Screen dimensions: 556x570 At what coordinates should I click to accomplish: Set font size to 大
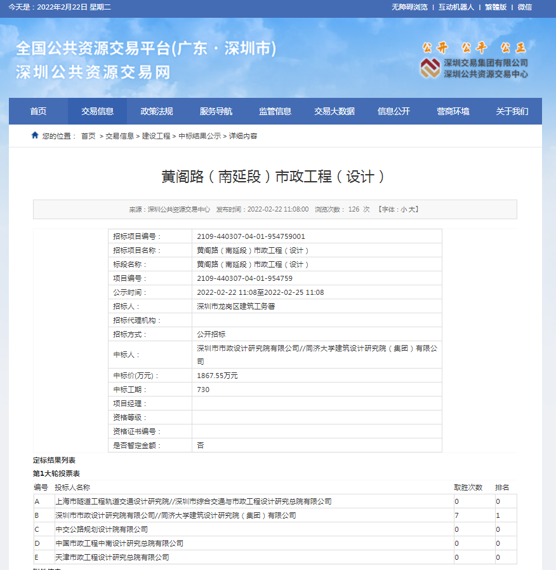pyautogui.click(x=412, y=209)
